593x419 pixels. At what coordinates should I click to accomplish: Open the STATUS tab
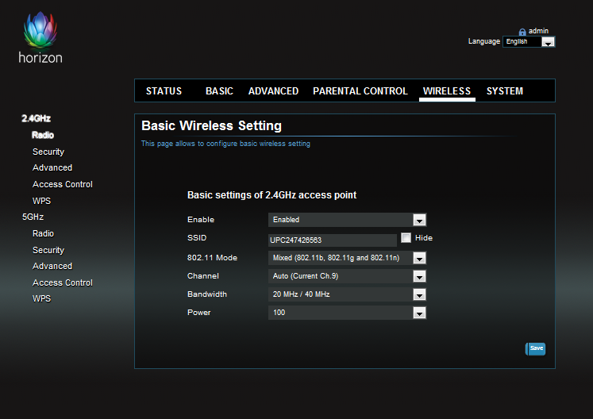tap(164, 91)
